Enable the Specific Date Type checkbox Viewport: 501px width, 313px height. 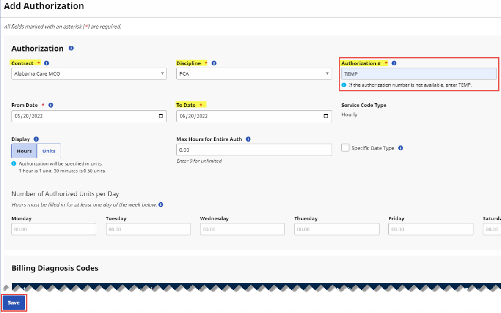346,148
